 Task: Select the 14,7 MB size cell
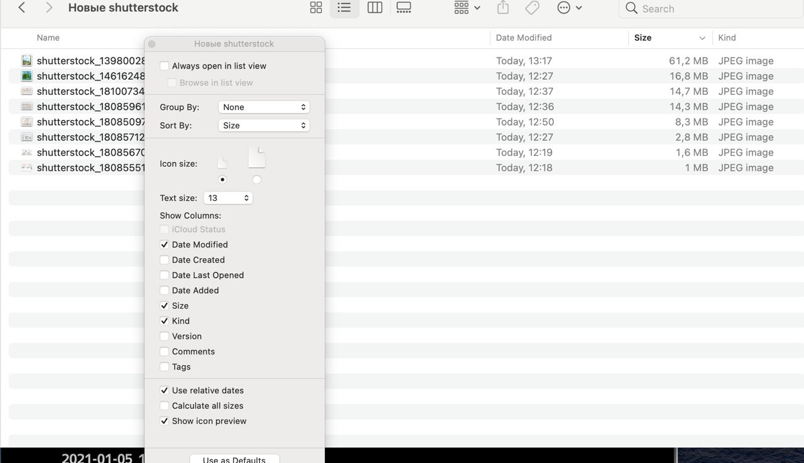coord(689,92)
